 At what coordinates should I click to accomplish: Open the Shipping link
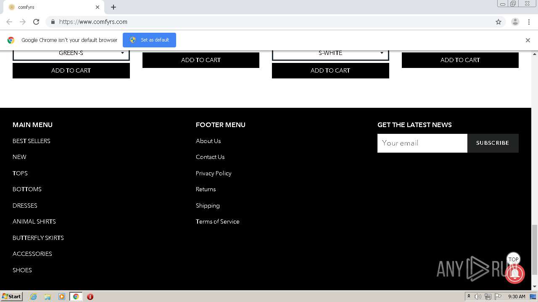pyautogui.click(x=208, y=206)
